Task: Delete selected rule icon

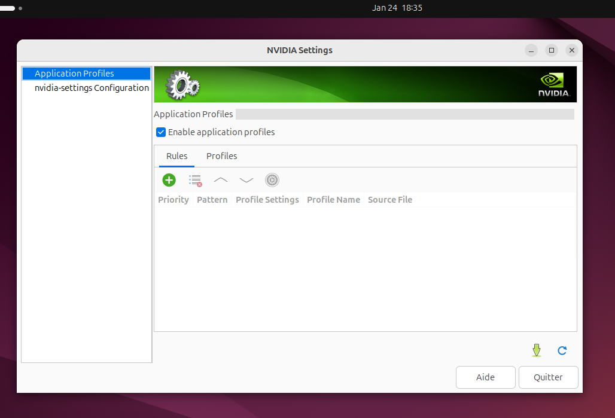Action: coord(195,180)
